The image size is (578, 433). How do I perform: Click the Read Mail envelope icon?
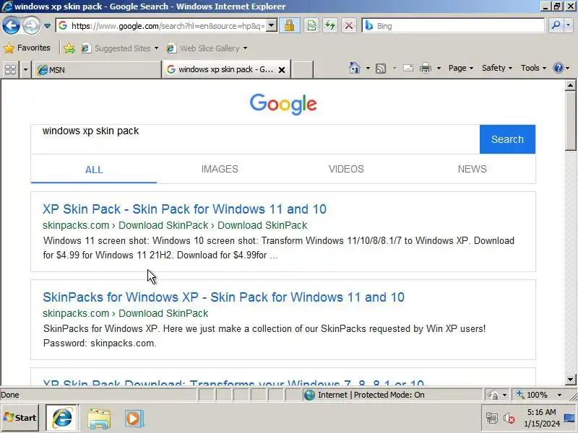tap(407, 68)
